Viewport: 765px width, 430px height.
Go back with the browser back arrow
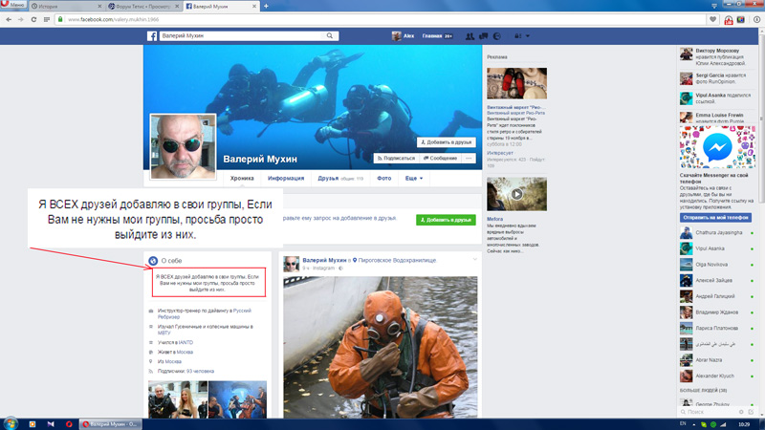[9, 19]
